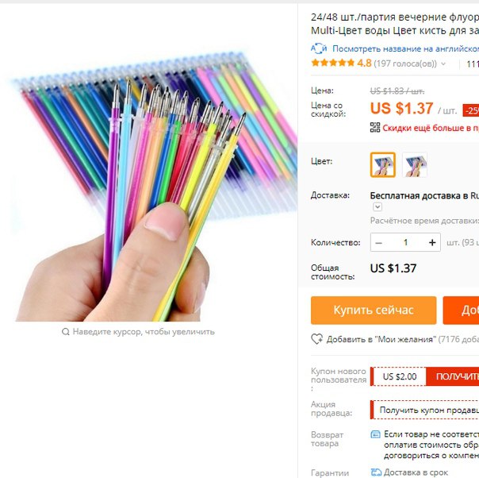Viewport: 479px width, 478px height.
Task: Click the heart wishlist icon
Action: 316,339
